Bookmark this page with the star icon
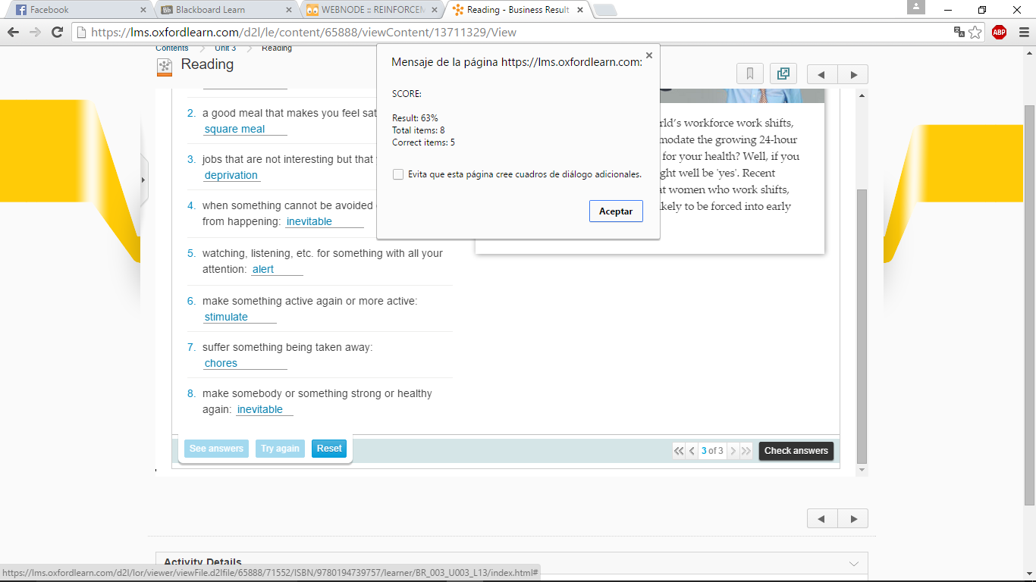 pos(975,32)
